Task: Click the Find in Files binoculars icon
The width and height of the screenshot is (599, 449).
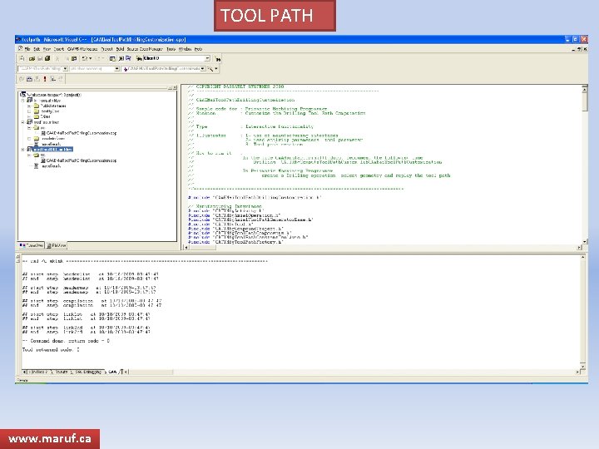Action: pyautogui.click(x=139, y=58)
